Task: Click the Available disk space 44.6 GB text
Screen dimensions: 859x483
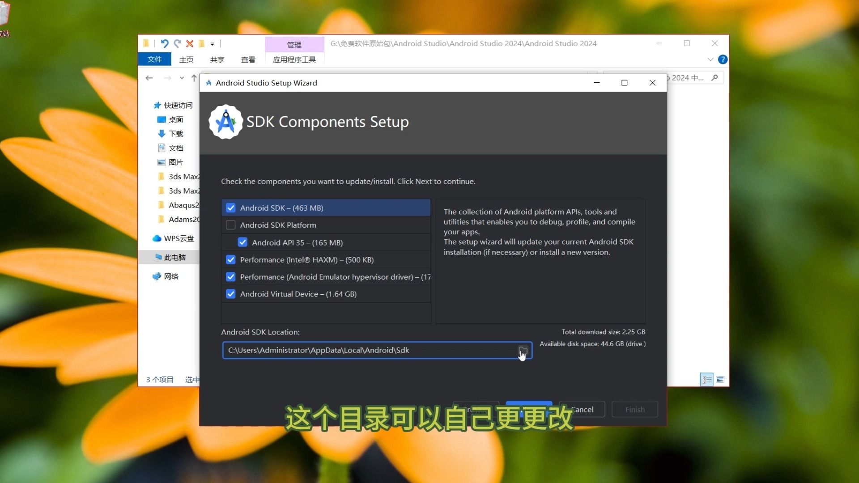Action: coord(593,344)
